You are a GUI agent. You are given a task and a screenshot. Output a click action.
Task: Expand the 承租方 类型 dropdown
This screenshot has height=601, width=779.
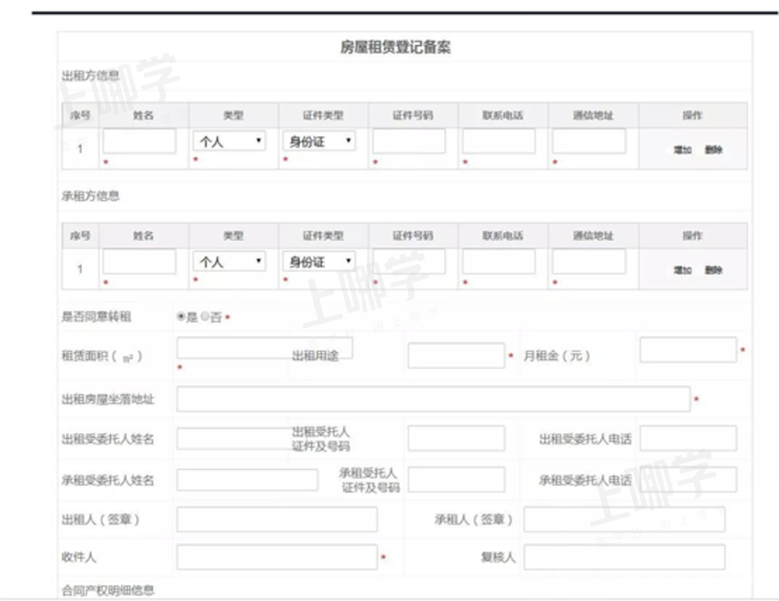coord(230,262)
